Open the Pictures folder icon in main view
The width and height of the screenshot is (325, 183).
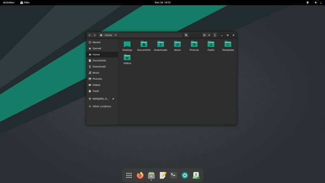194,46
